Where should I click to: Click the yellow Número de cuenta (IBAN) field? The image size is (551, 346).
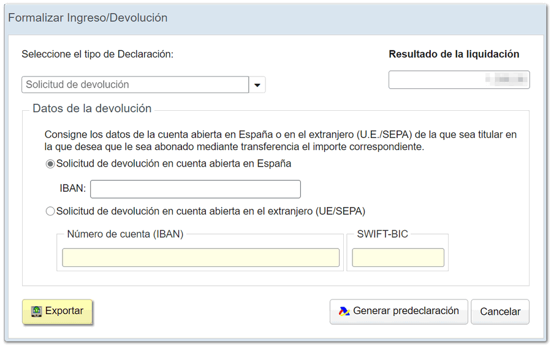tap(200, 258)
